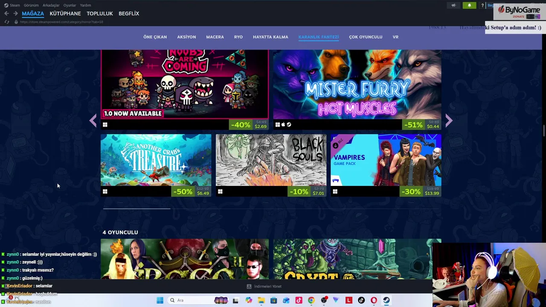The image size is (546, 307).
Task: Open announcements megaphone icon
Action: pyautogui.click(x=453, y=5)
